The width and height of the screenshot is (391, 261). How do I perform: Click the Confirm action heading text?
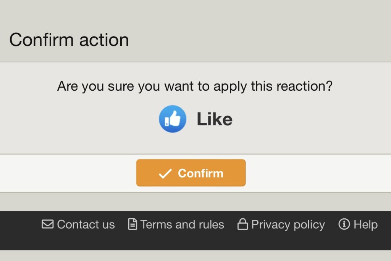tap(69, 40)
